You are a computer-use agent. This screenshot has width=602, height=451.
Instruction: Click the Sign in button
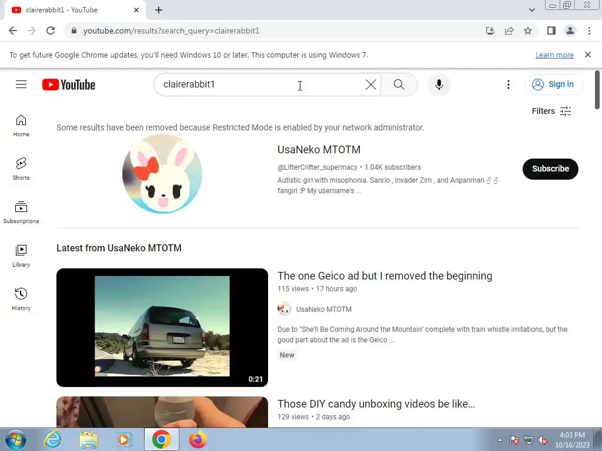pos(553,85)
